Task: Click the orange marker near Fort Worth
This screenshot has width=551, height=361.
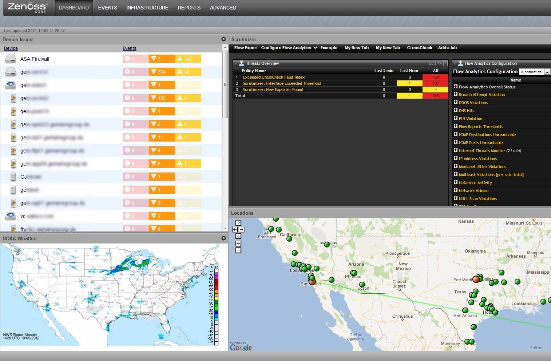Action: 476,279
